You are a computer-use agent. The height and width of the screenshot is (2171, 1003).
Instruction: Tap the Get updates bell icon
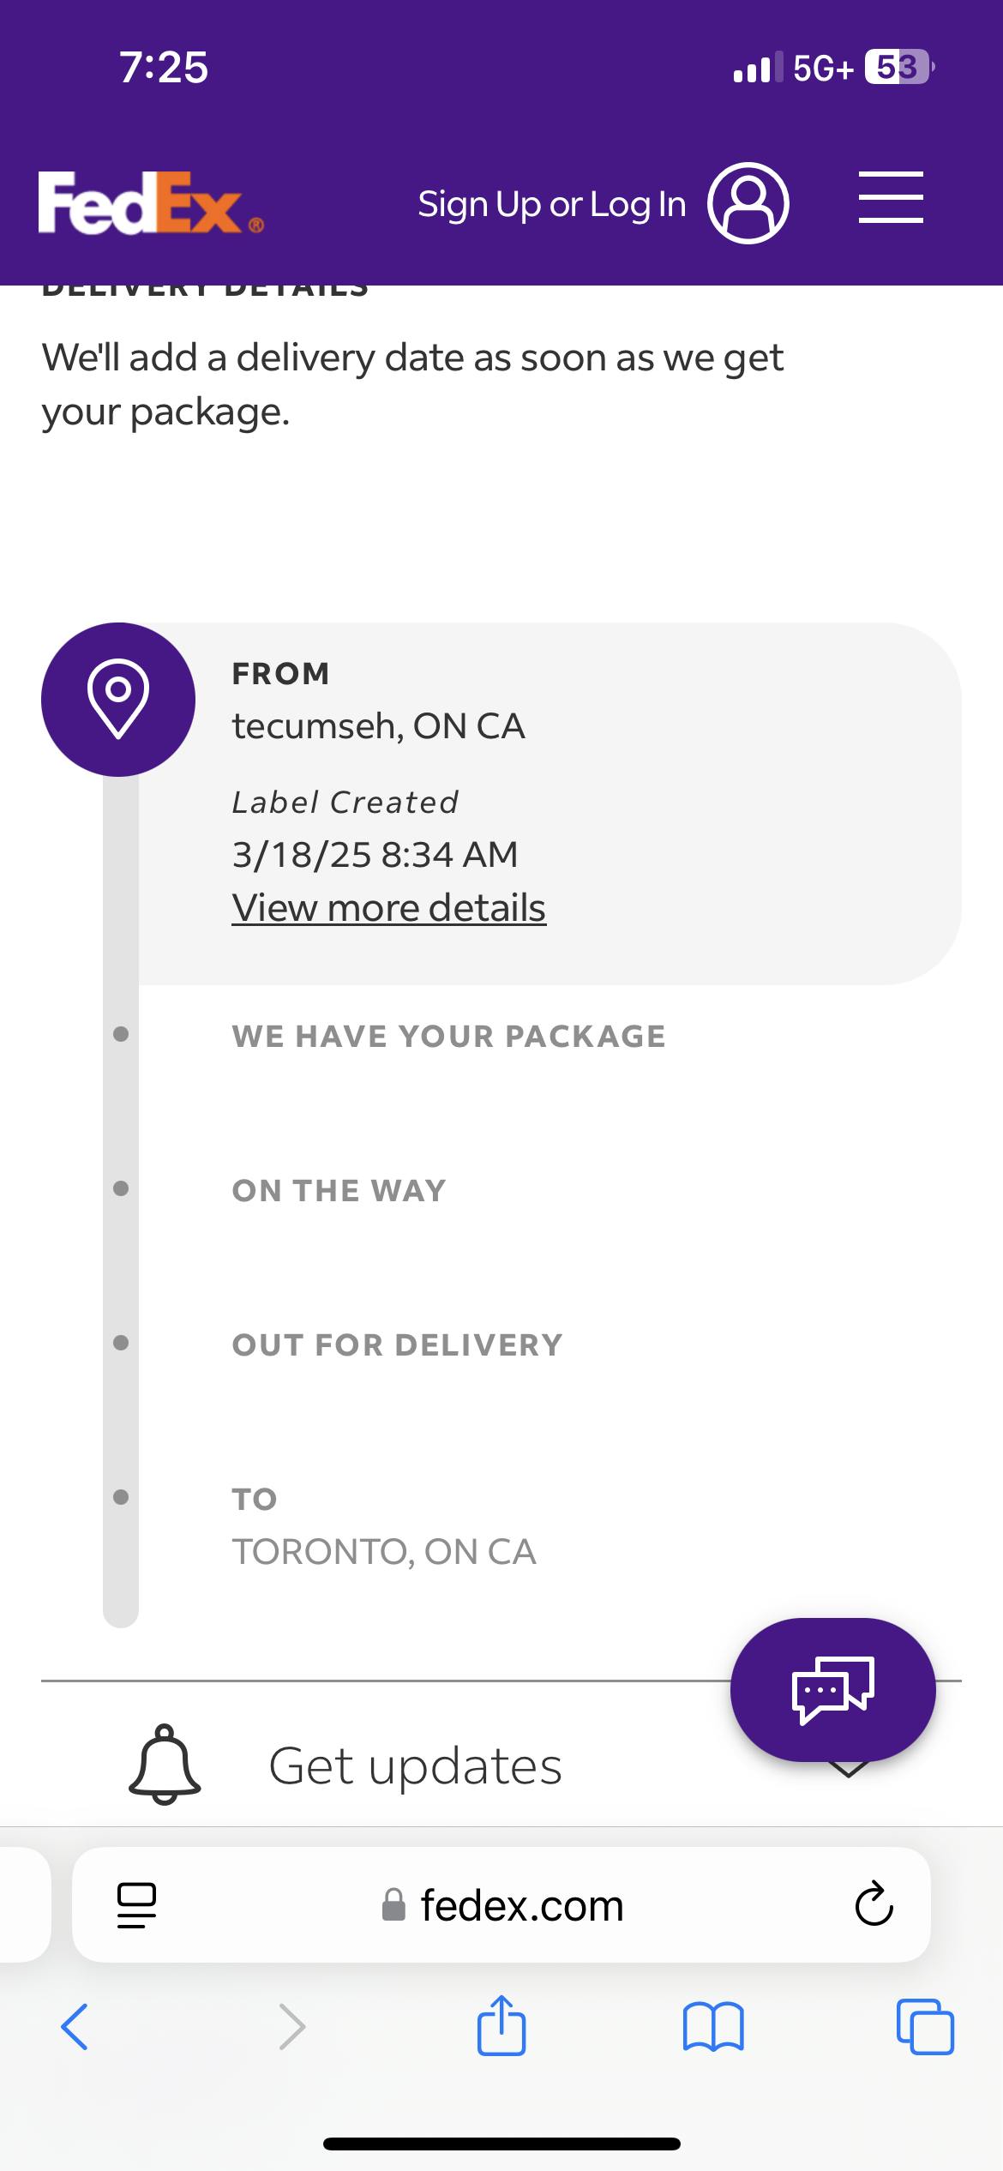point(165,1765)
